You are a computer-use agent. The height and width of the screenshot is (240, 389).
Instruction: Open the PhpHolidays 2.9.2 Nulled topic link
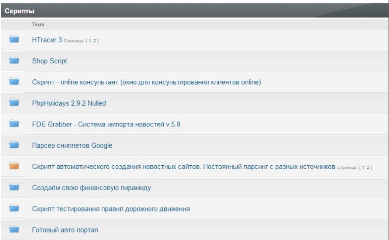click(x=69, y=103)
